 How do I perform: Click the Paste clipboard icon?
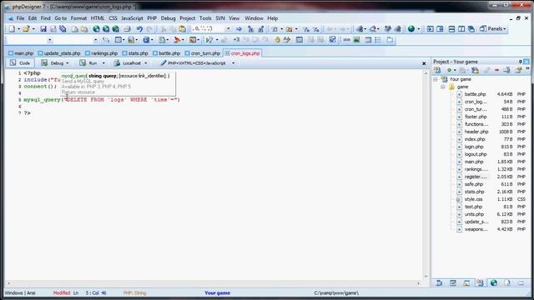tap(183, 29)
